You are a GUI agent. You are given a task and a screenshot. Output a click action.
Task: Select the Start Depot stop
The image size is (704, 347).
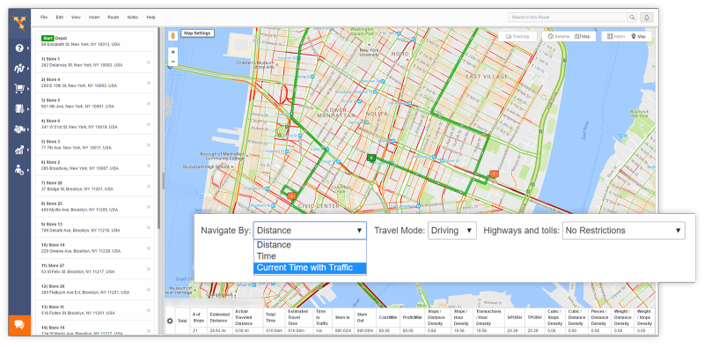tap(95, 41)
